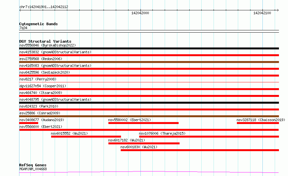
Task: Open nsv1076006 (Thareja2015) label
Action: point(162,133)
